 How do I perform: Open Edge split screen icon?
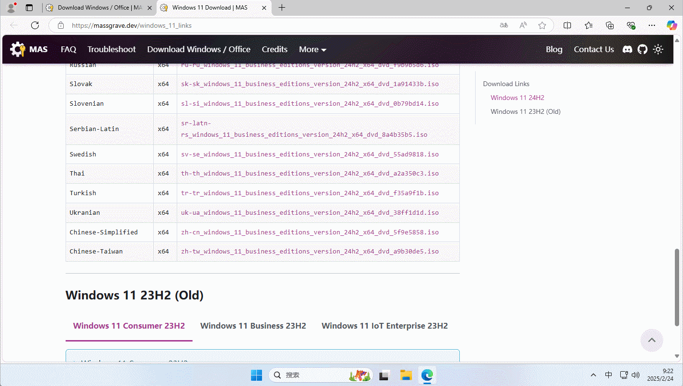567,25
